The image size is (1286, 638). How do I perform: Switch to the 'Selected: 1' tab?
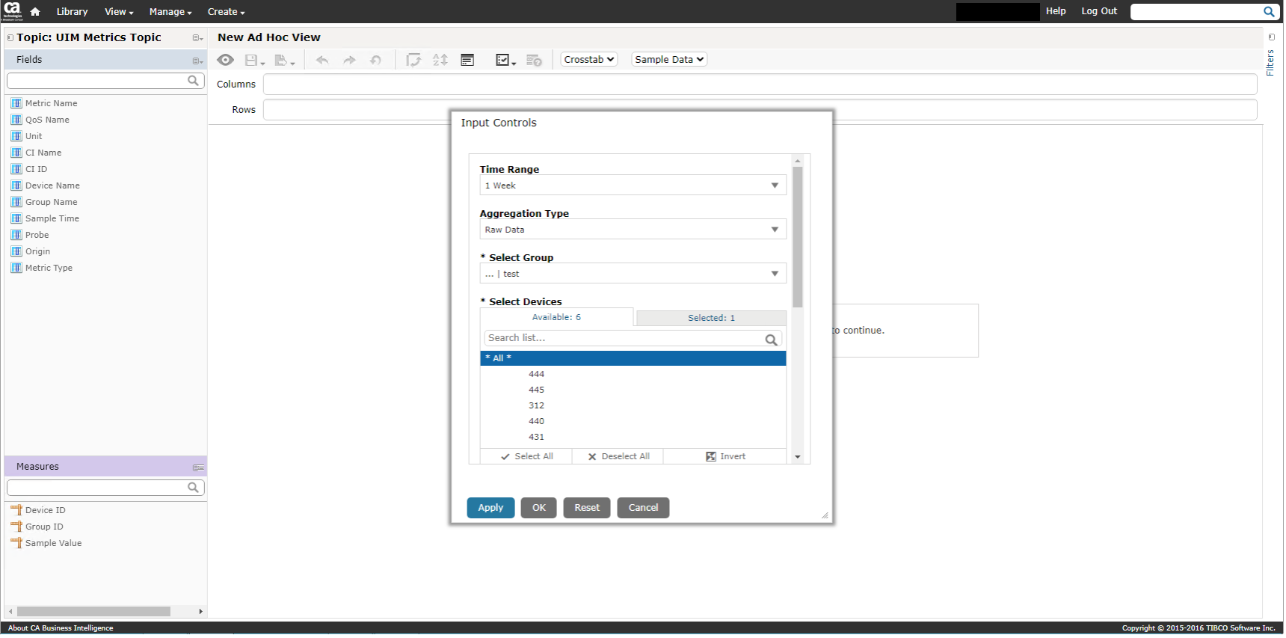click(710, 318)
